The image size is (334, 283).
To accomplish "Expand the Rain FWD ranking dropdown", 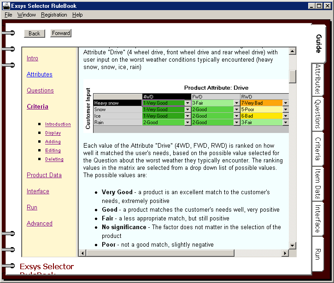I will (237, 122).
